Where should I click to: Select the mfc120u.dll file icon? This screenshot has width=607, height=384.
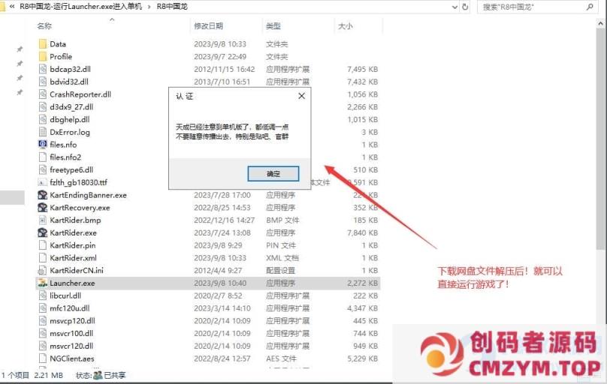pos(43,308)
